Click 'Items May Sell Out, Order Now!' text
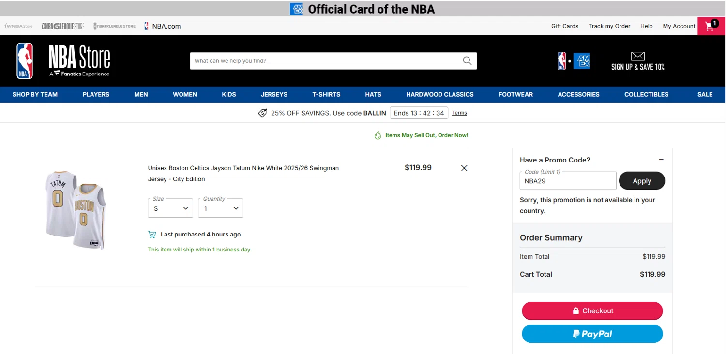The width and height of the screenshot is (726, 354). 426,135
